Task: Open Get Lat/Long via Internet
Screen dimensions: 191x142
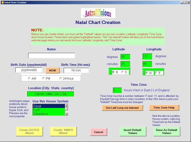Action: (x=122, y=108)
